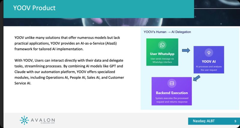Click the "YOOV's Human → AI Delegation" diagram title
The width and height of the screenshot is (240, 128).
point(167,32)
